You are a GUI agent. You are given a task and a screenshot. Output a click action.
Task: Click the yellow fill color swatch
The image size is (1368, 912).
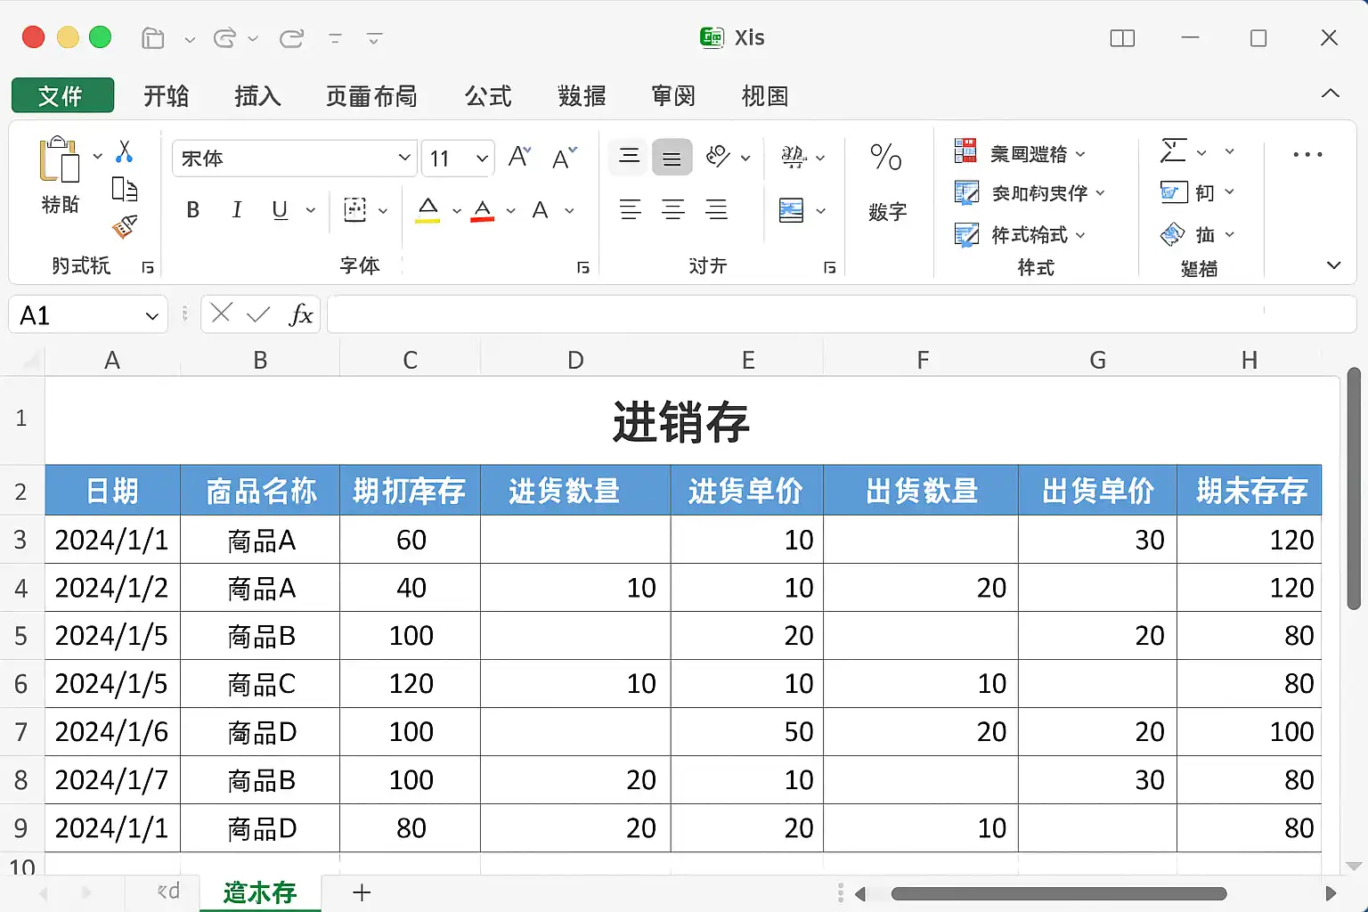pyautogui.click(x=427, y=211)
